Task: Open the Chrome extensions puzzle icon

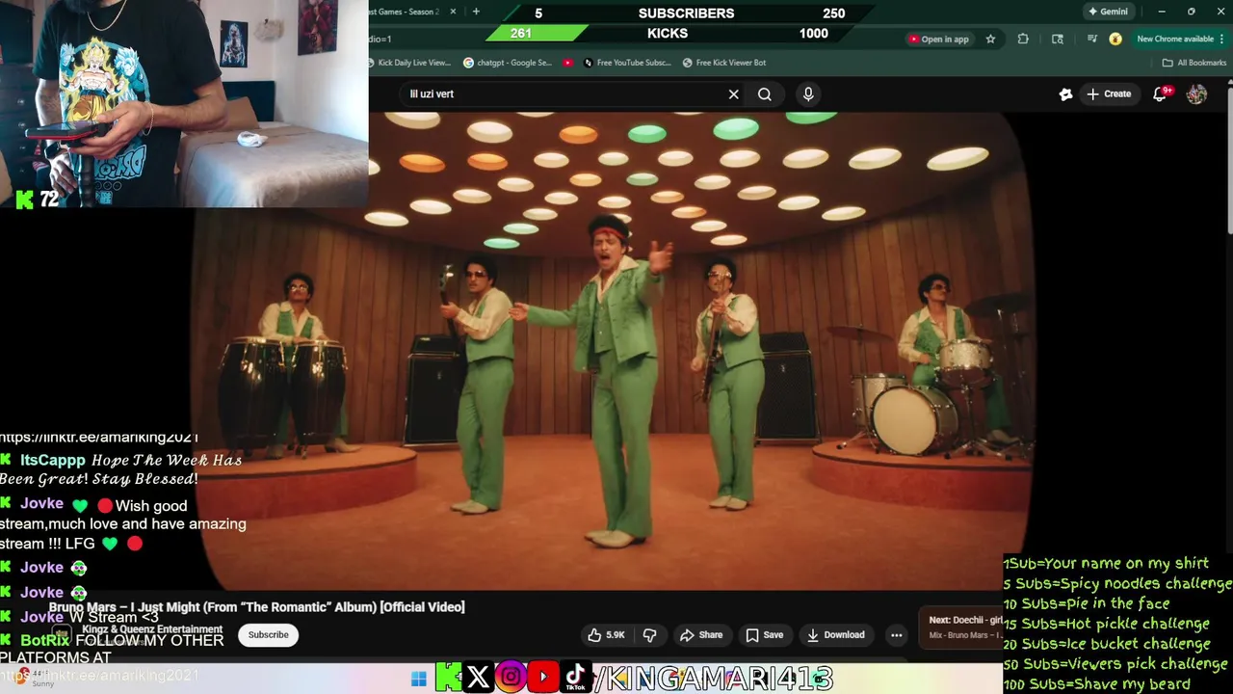Action: coord(1023,40)
